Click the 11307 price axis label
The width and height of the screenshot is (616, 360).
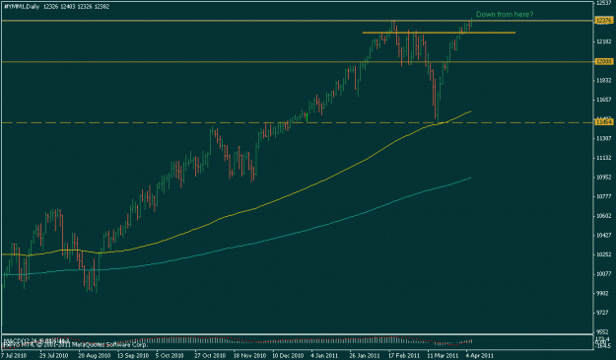coord(603,138)
